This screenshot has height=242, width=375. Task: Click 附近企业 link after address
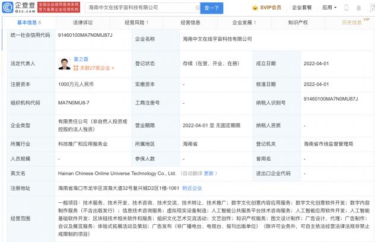pos(192,188)
